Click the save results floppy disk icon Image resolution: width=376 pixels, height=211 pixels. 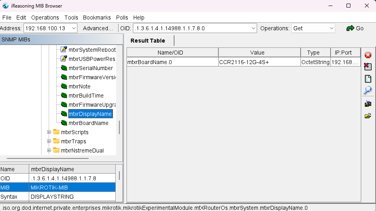[x=368, y=104]
